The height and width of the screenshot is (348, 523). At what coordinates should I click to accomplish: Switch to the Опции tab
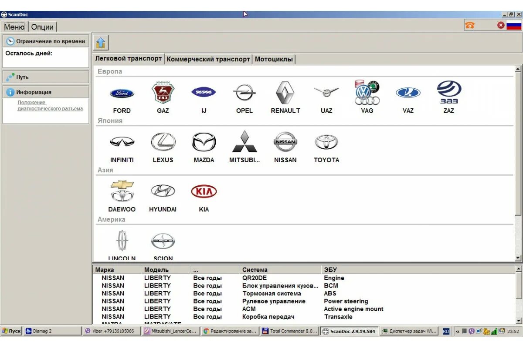42,27
